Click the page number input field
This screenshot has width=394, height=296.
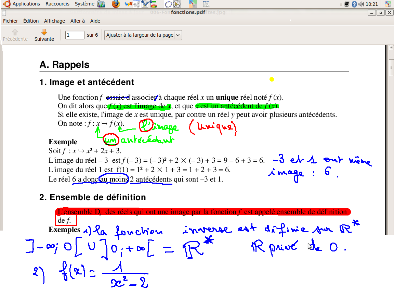(x=75, y=35)
